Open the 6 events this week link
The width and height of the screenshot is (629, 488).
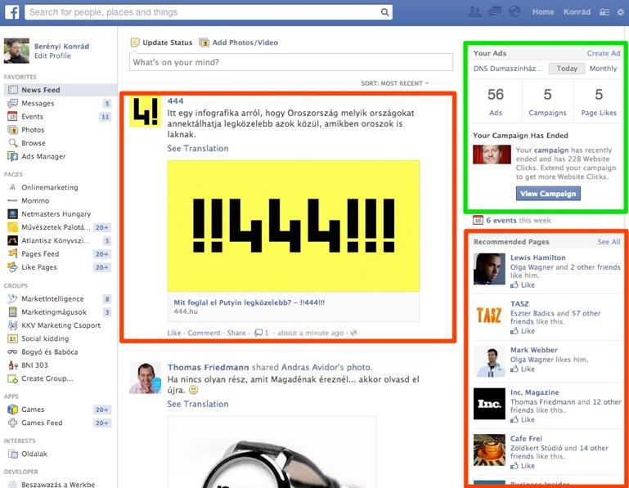tap(519, 220)
